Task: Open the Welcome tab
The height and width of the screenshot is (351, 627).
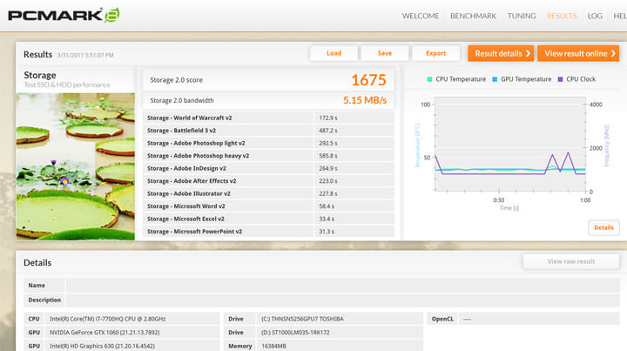Action: click(x=421, y=16)
